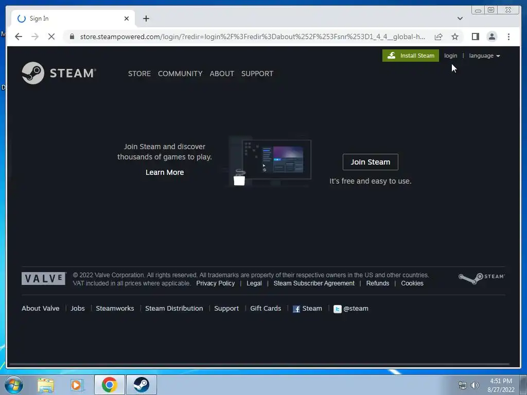The width and height of the screenshot is (527, 395).
Task: Open the Chrome profile avatar
Action: [491, 37]
